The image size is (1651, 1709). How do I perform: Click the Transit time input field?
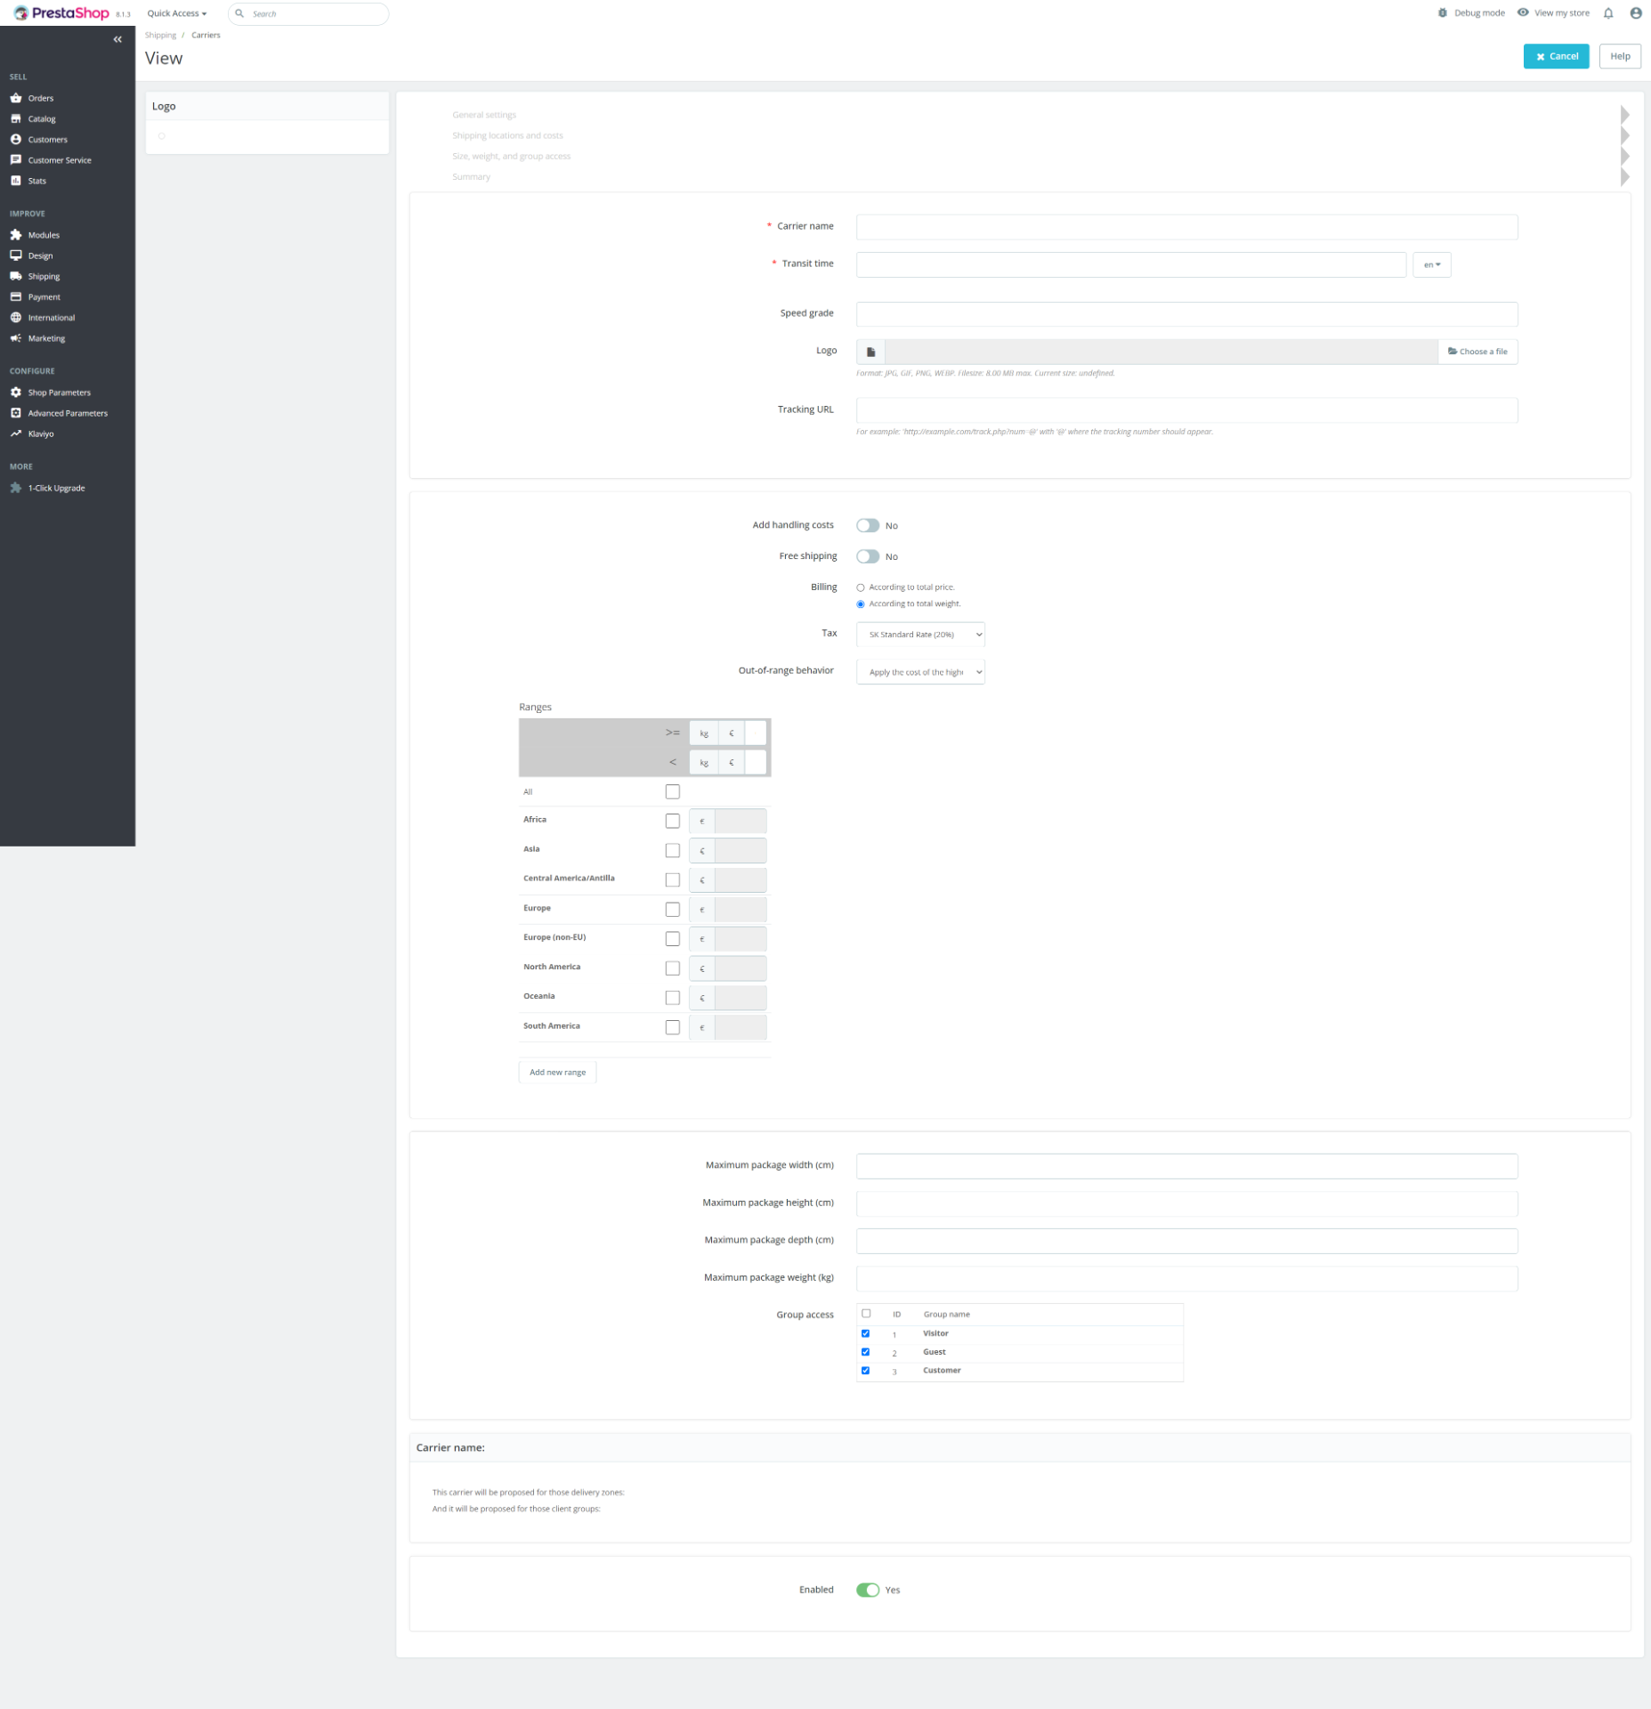point(1130,264)
